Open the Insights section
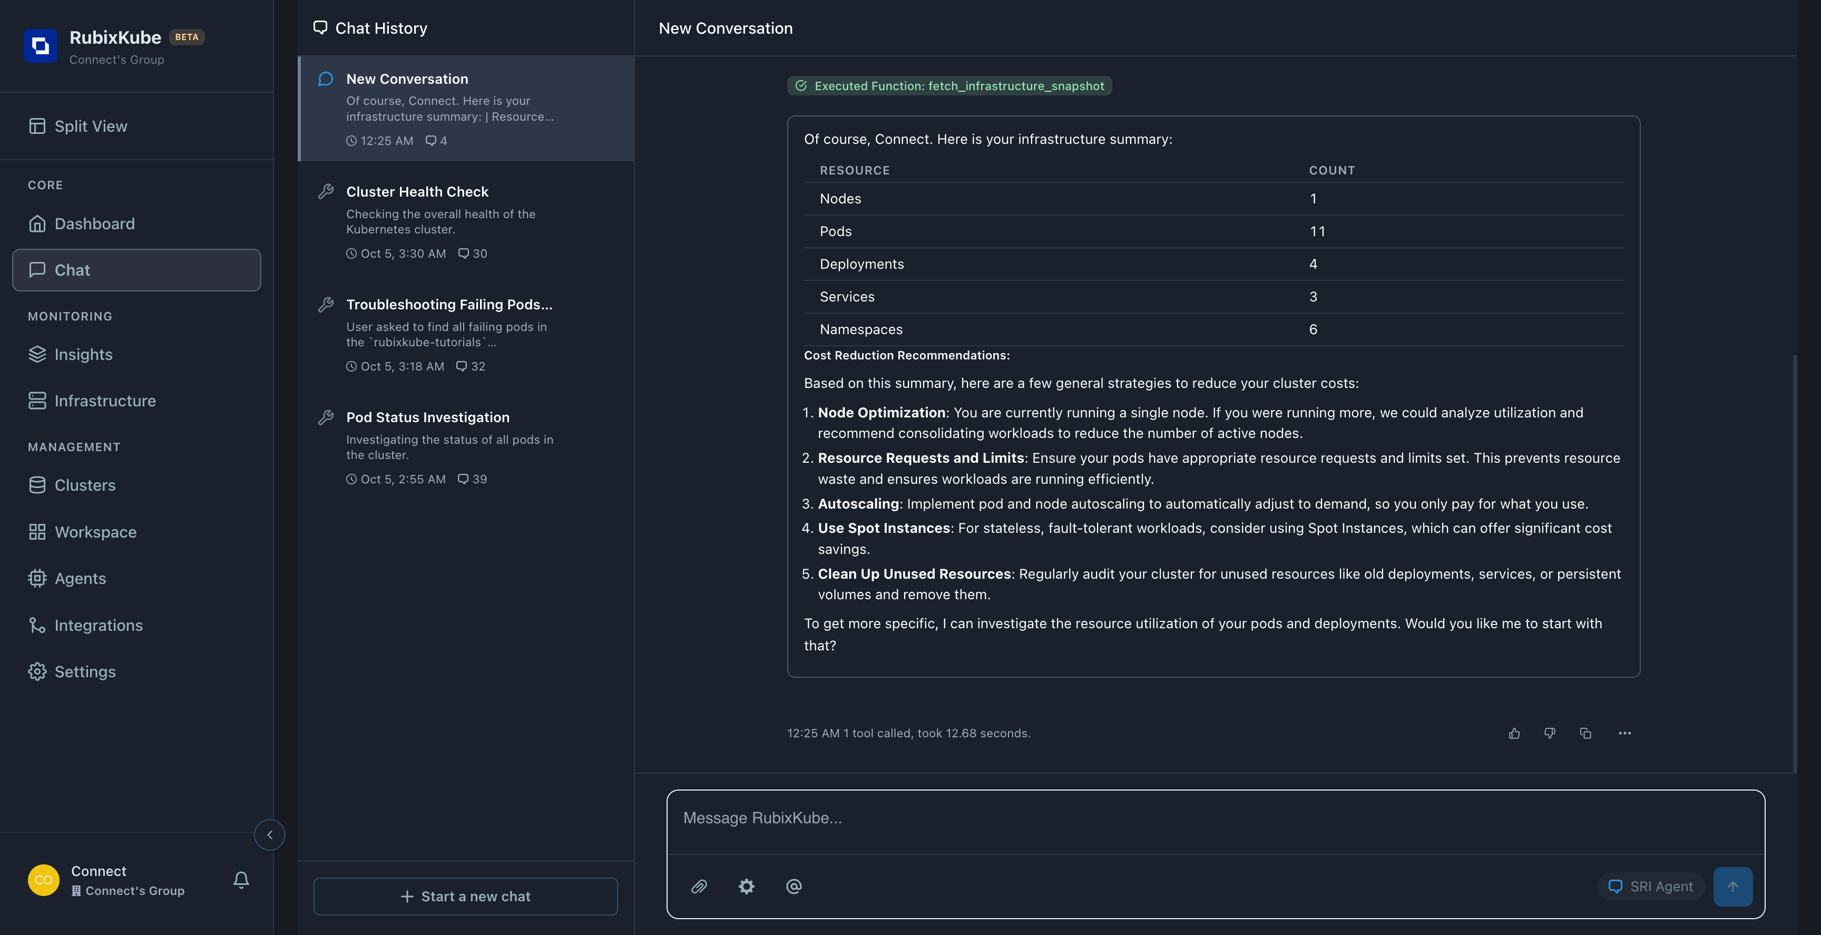The image size is (1821, 935). tap(83, 354)
